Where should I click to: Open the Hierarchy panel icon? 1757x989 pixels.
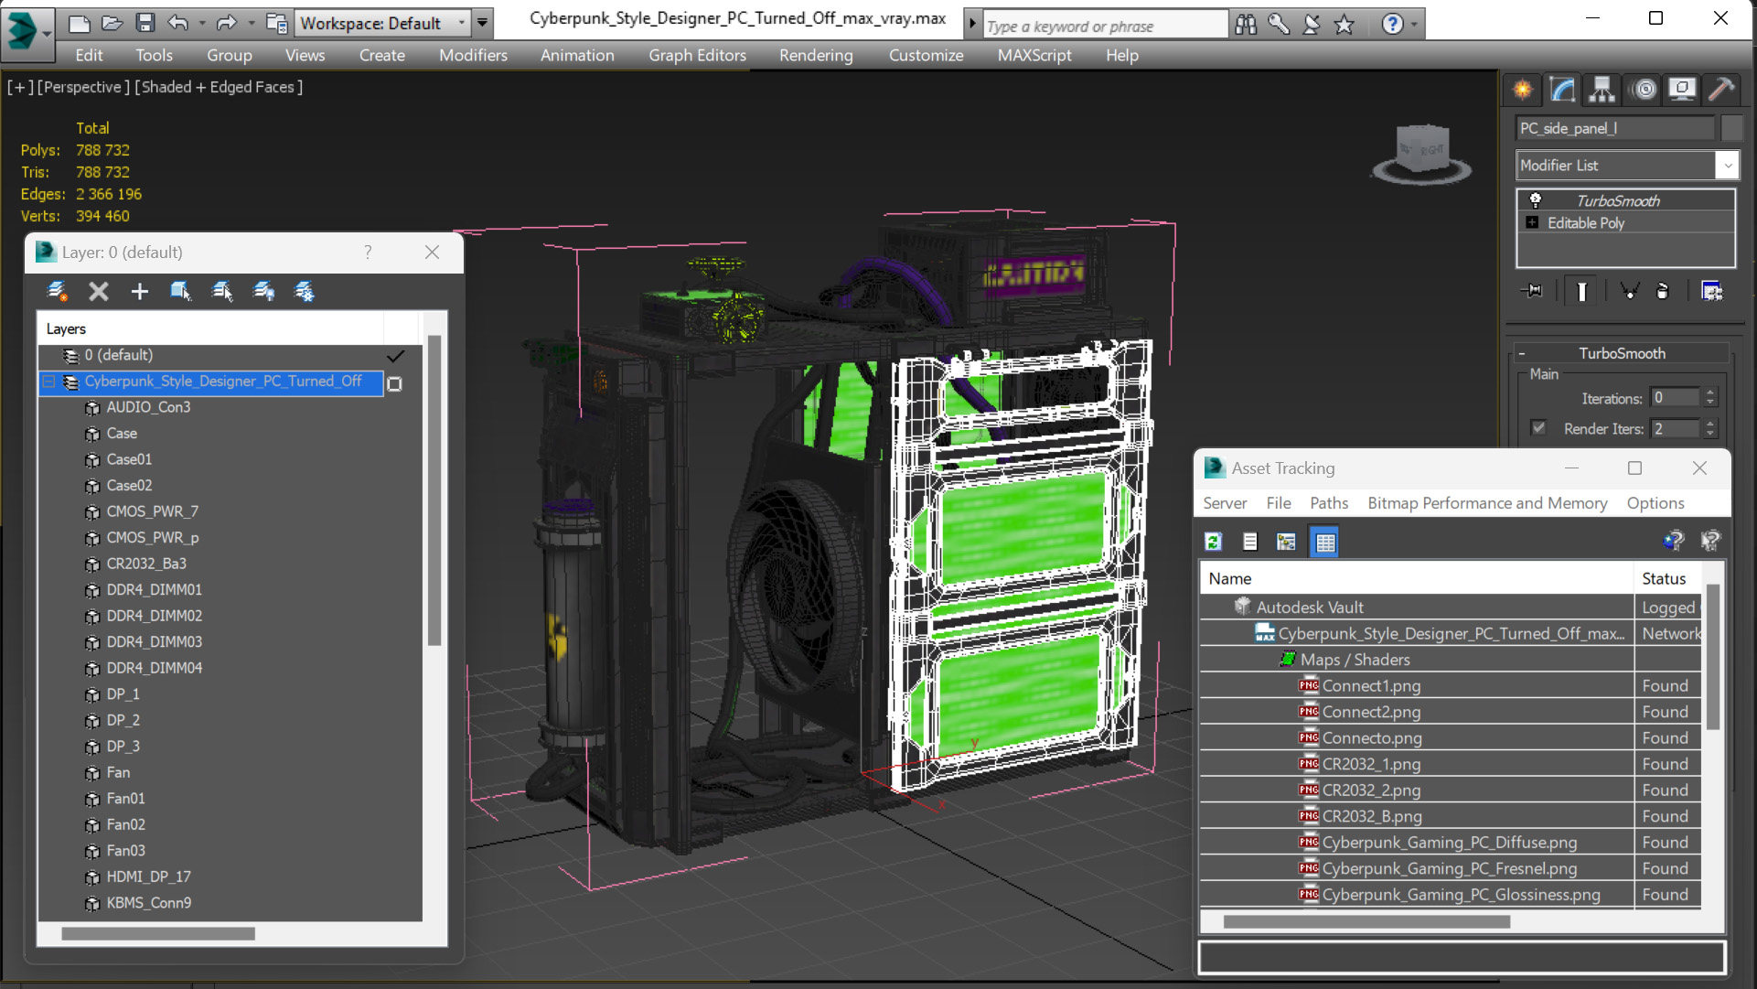(x=1602, y=90)
